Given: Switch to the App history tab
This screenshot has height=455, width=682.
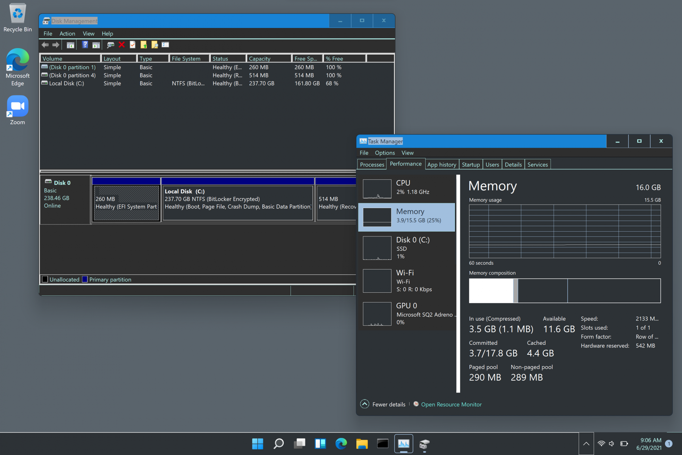Looking at the screenshot, I should tap(442, 164).
